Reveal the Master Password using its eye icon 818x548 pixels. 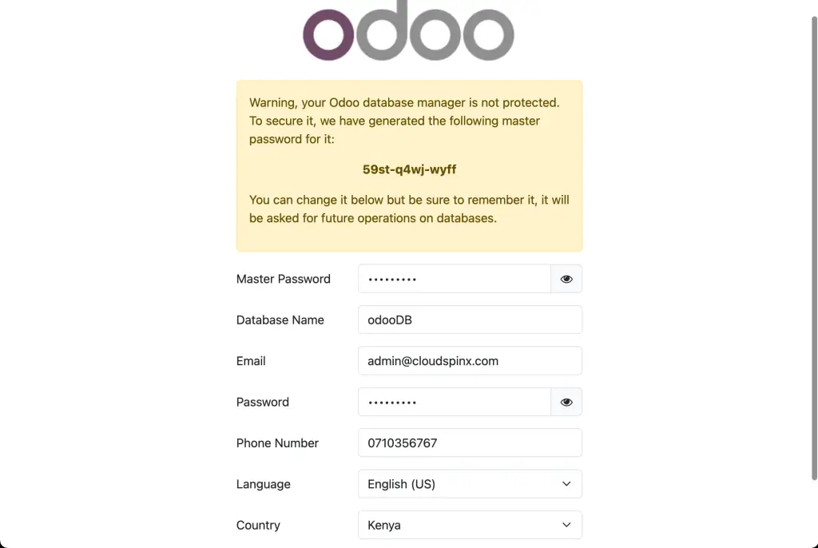[x=566, y=278]
